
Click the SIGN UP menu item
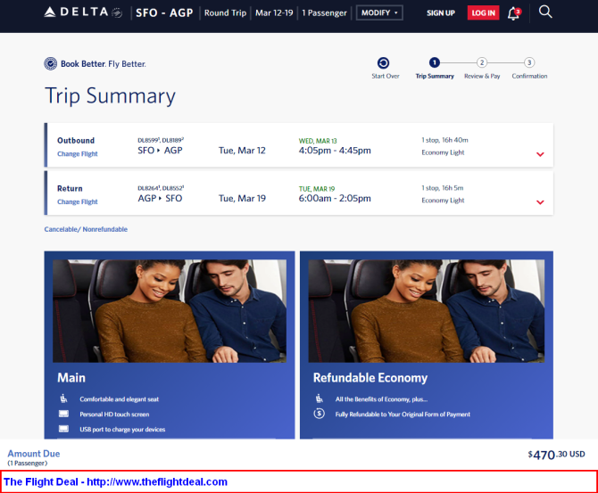[441, 13]
